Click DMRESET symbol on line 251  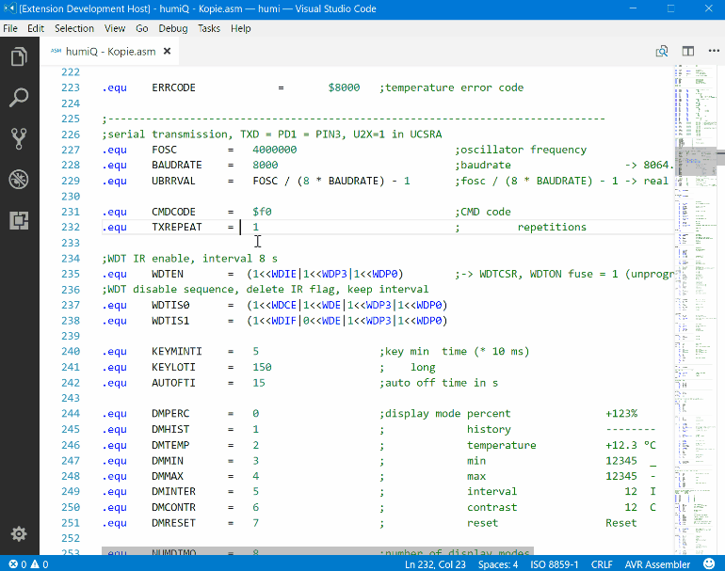coord(173,523)
